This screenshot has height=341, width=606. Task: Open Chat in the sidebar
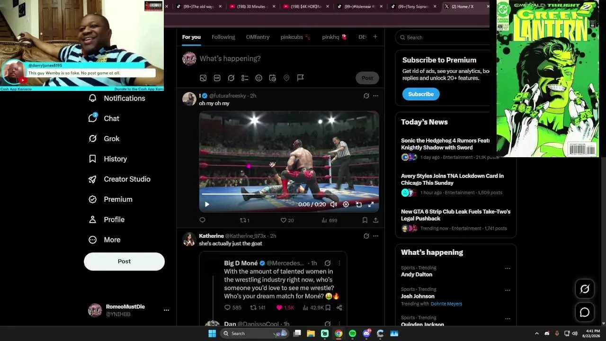coord(104,118)
